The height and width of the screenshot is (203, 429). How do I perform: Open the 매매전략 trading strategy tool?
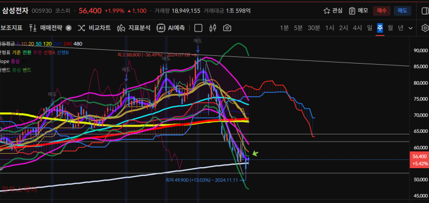click(x=46, y=28)
